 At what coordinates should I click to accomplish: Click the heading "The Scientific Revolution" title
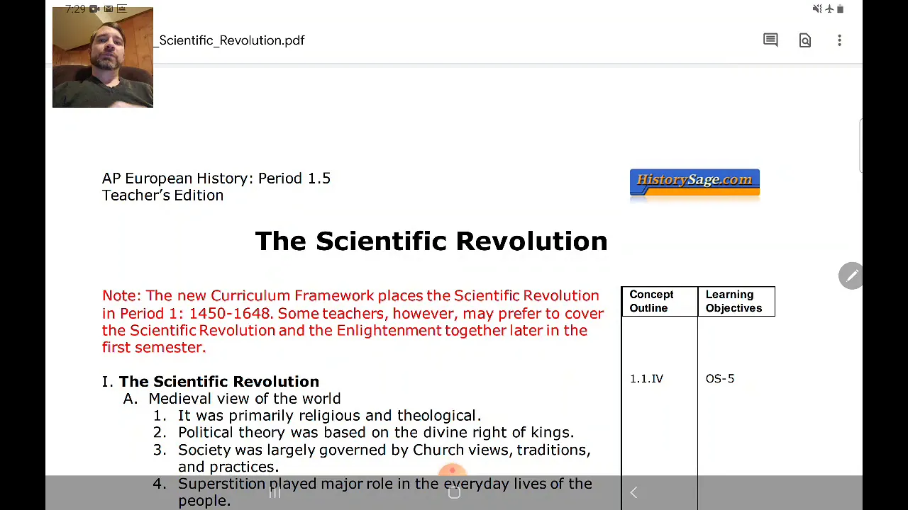click(431, 241)
